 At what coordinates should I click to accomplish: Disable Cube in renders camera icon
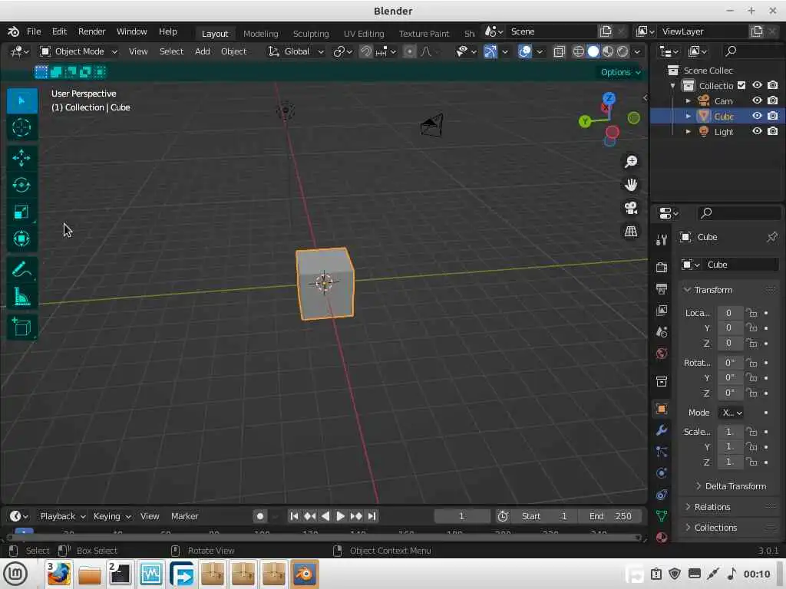click(x=773, y=117)
